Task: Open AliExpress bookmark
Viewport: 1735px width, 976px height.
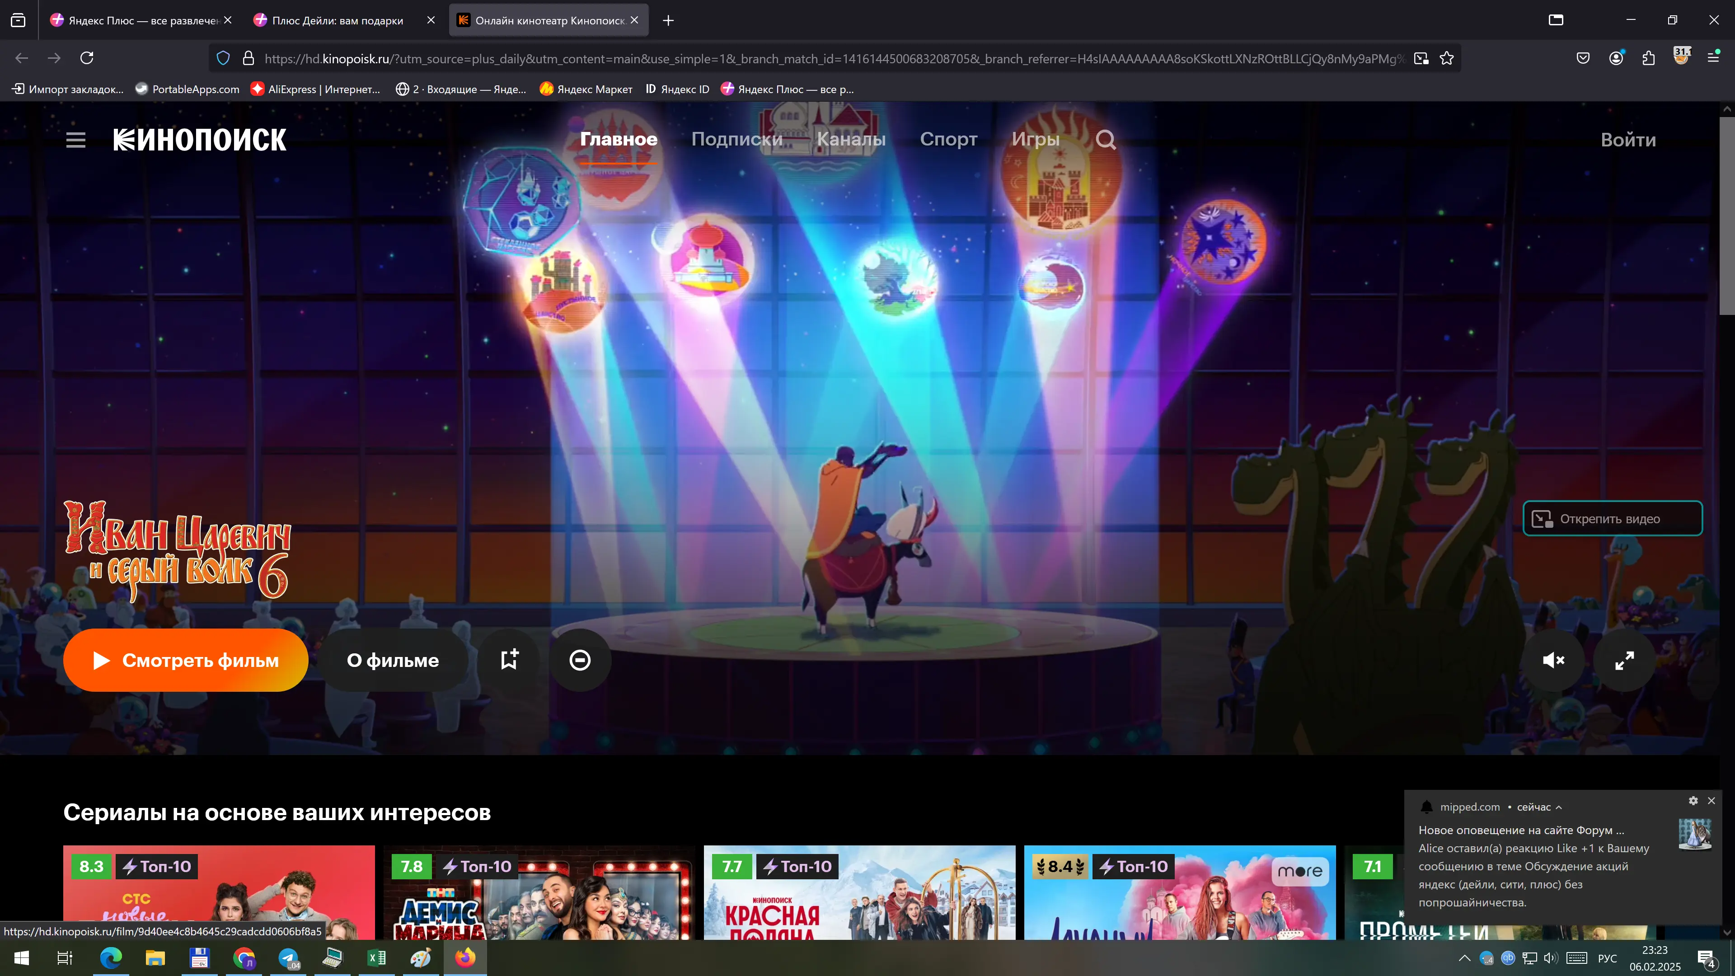Action: [315, 89]
